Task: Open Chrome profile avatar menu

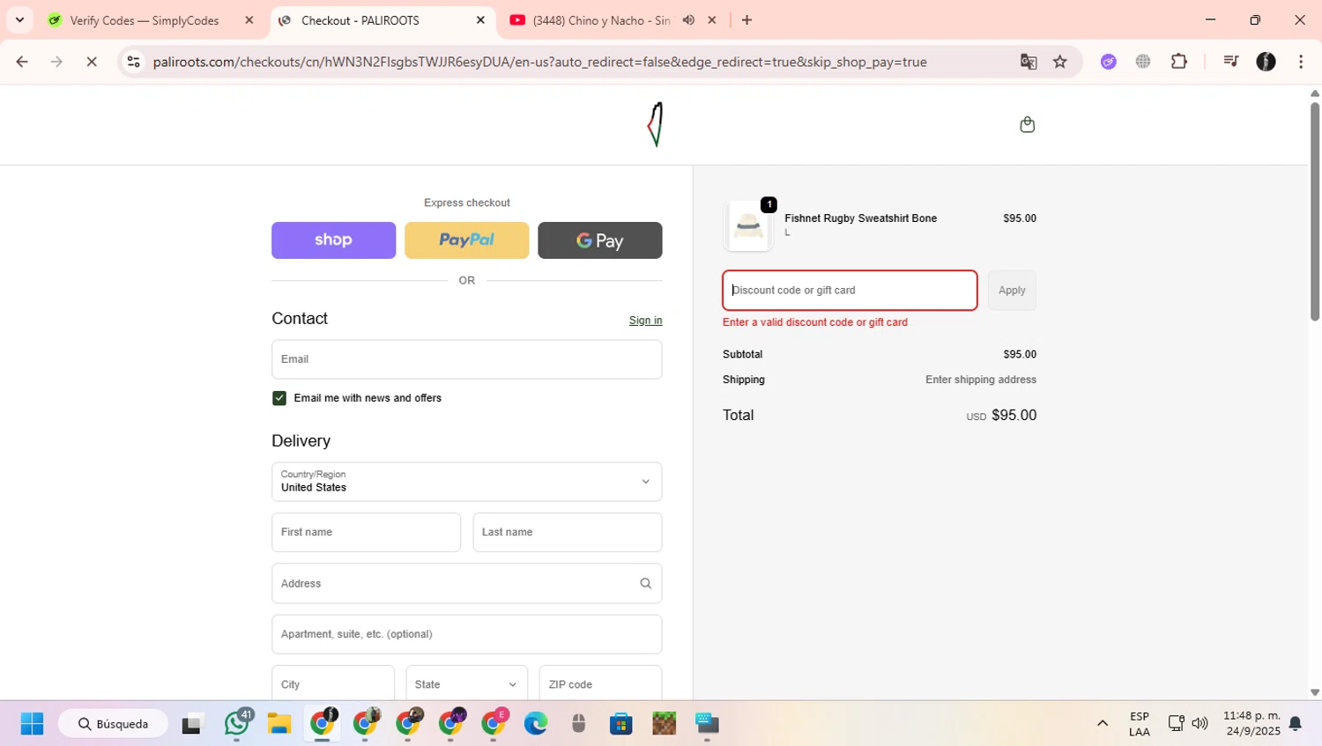Action: click(x=1266, y=62)
